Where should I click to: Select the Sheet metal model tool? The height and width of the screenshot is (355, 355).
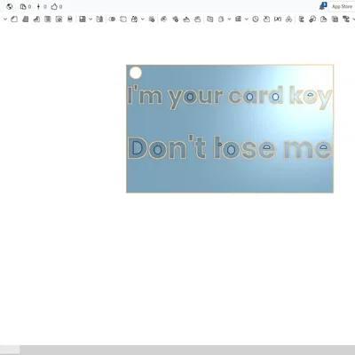tap(302, 20)
